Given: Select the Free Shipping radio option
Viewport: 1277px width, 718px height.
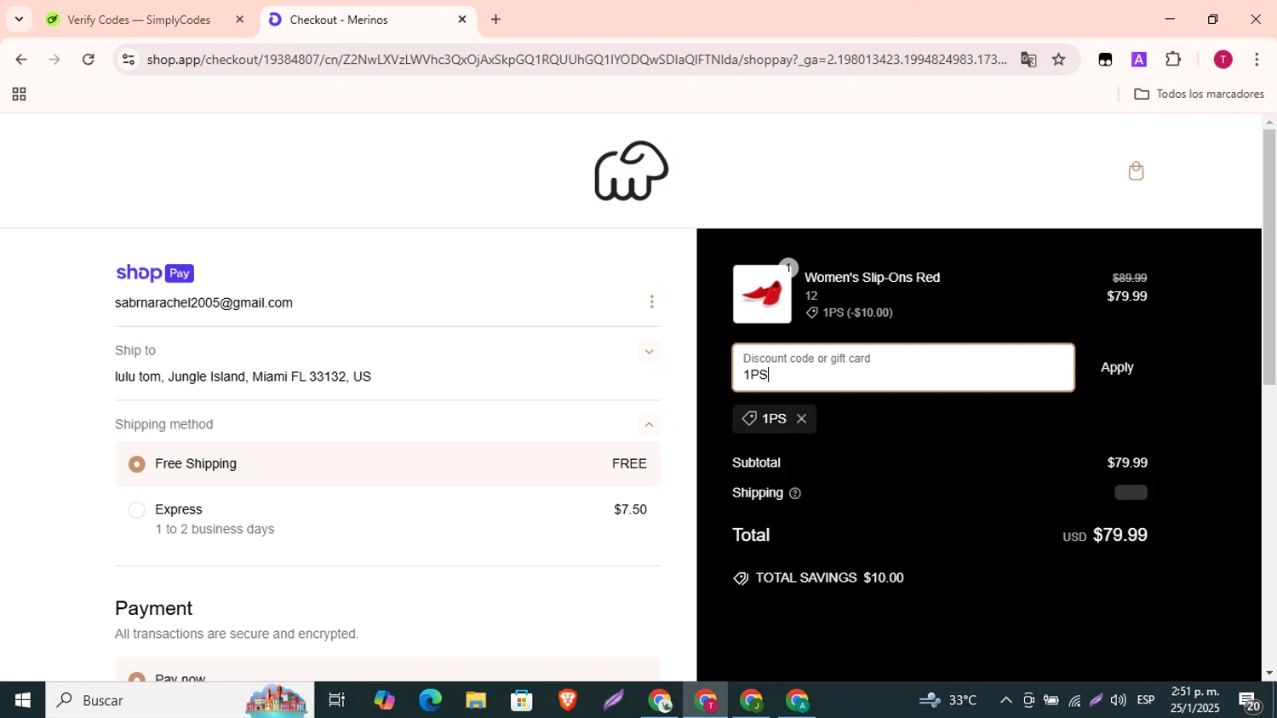Looking at the screenshot, I should (136, 464).
